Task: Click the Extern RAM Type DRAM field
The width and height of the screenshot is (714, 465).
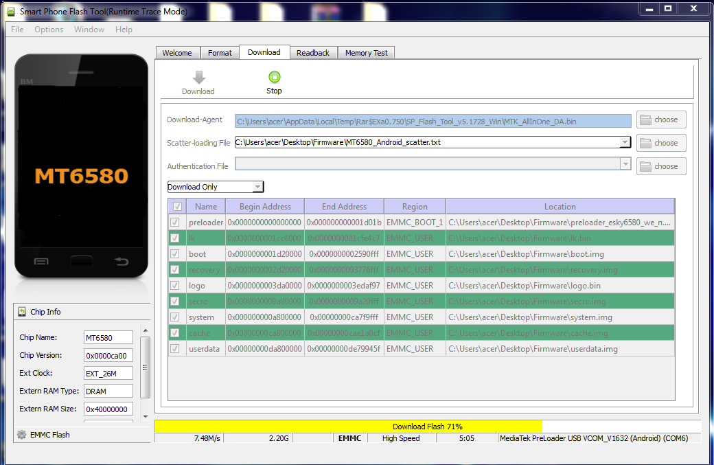Action: [x=108, y=392]
